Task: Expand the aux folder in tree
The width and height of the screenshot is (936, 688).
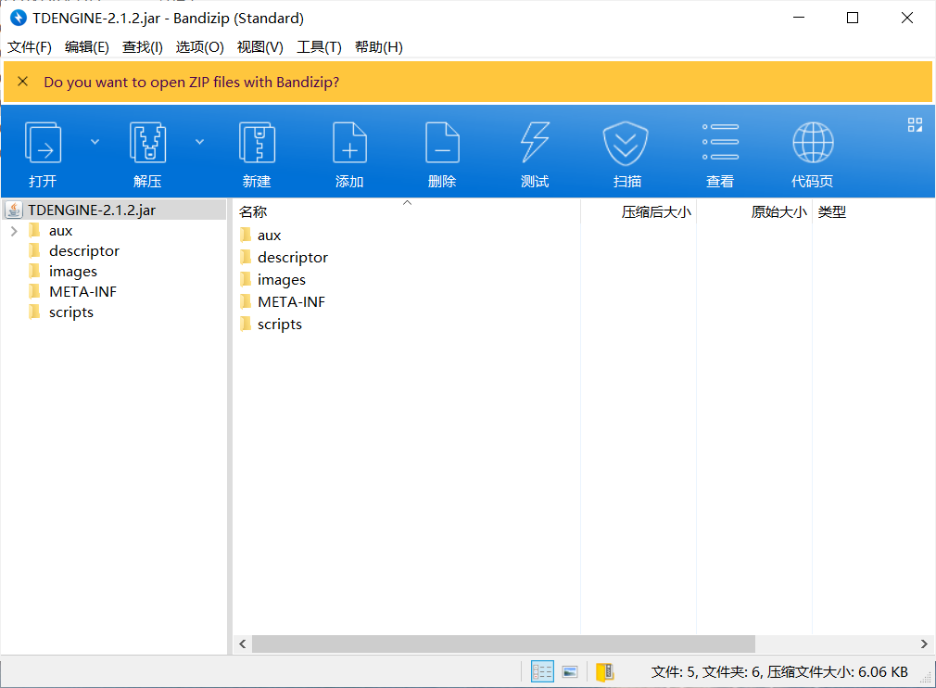Action: coord(14,231)
